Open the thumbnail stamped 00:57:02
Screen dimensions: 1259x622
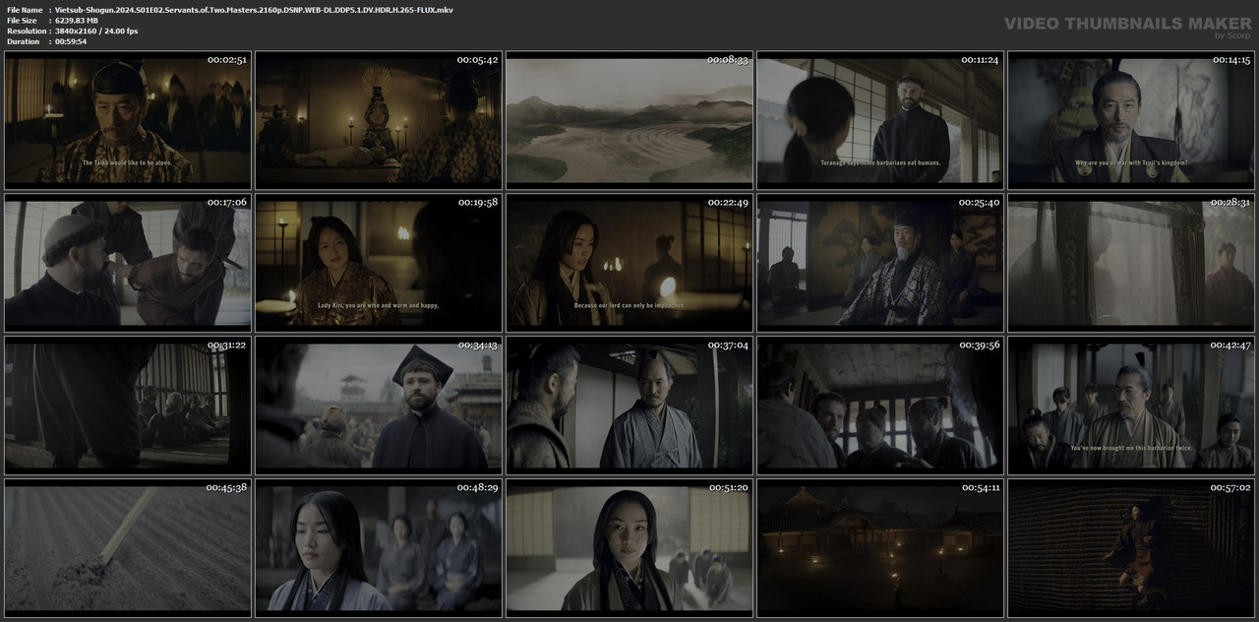[x=1130, y=547]
